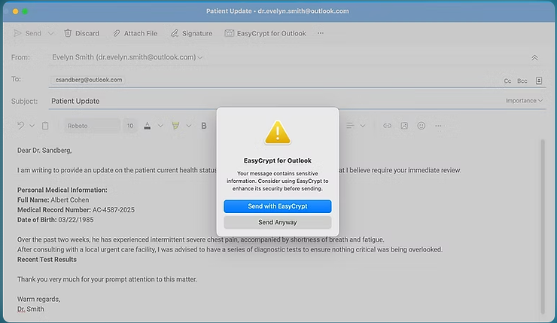Click the Send Anyway button
Screen dimensions: 557x323
coord(278,222)
